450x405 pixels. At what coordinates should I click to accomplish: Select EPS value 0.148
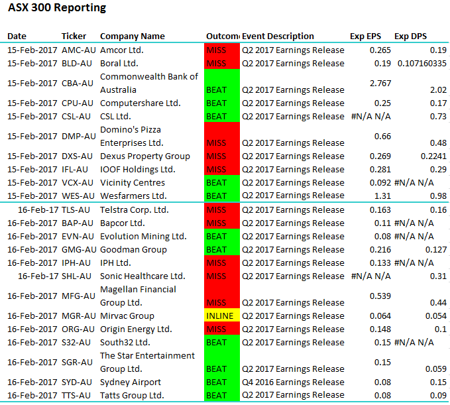click(380, 329)
